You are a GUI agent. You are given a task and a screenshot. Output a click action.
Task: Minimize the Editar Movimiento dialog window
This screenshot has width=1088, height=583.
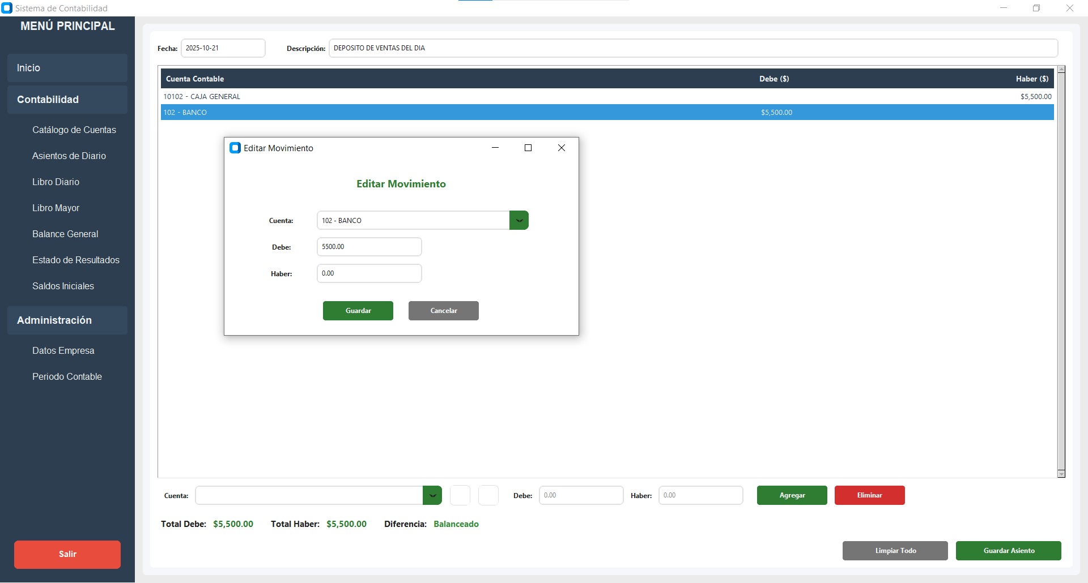(x=495, y=148)
